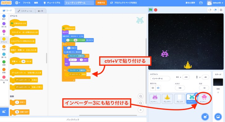Select the ブレッド sprite thumbnail
The width and height of the screenshot is (225, 122).
coord(180,99)
